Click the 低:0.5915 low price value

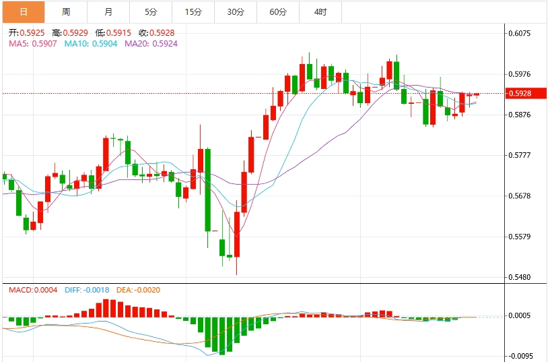point(113,33)
